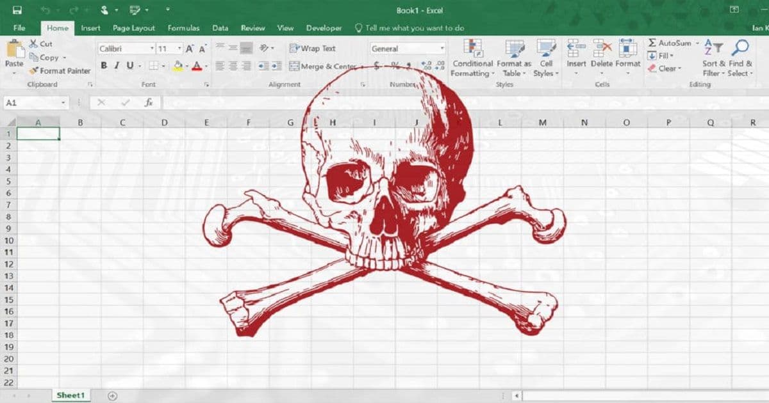769x403 pixels.
Task: Align text right icon
Action: click(x=246, y=66)
